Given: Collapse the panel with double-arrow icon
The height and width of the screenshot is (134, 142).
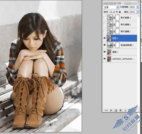Looking at the screenshot, I should pos(139,1).
